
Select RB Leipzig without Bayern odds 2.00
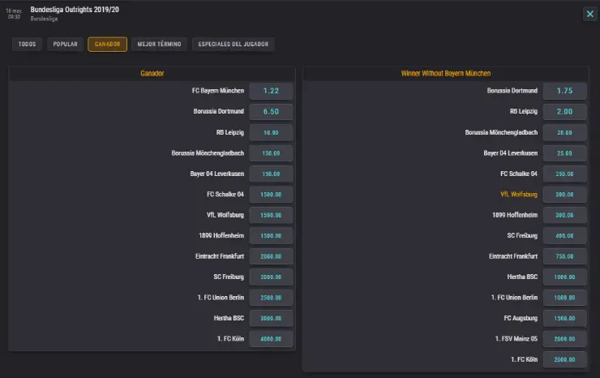pos(564,111)
